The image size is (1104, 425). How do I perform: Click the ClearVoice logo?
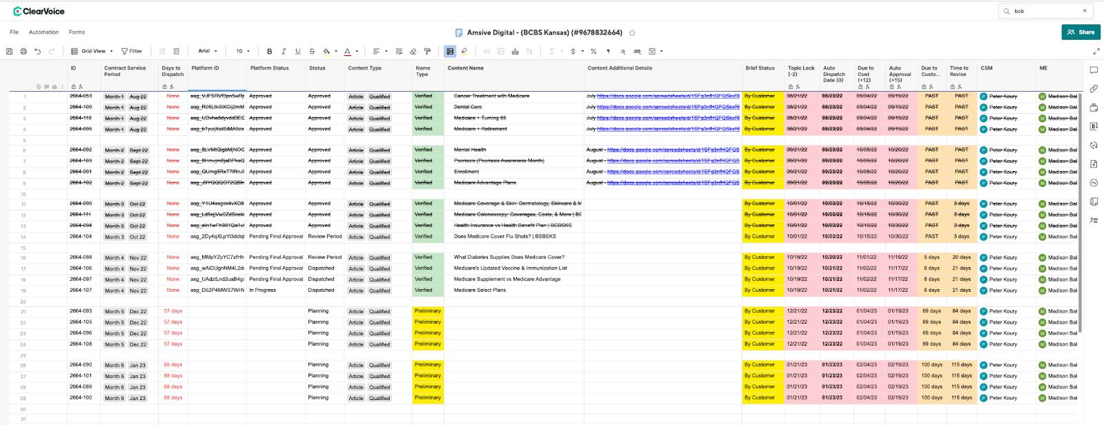(39, 11)
